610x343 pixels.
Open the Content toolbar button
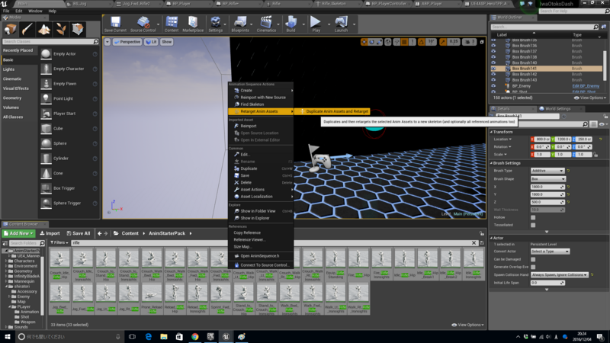point(171,24)
